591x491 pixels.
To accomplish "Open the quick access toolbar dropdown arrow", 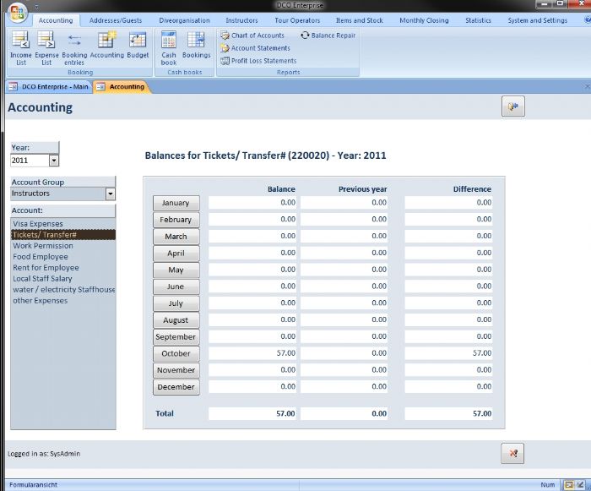I will 37,7.
